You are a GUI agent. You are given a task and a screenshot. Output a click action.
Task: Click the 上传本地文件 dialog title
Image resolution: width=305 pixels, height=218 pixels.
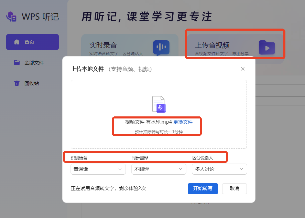point(87,69)
